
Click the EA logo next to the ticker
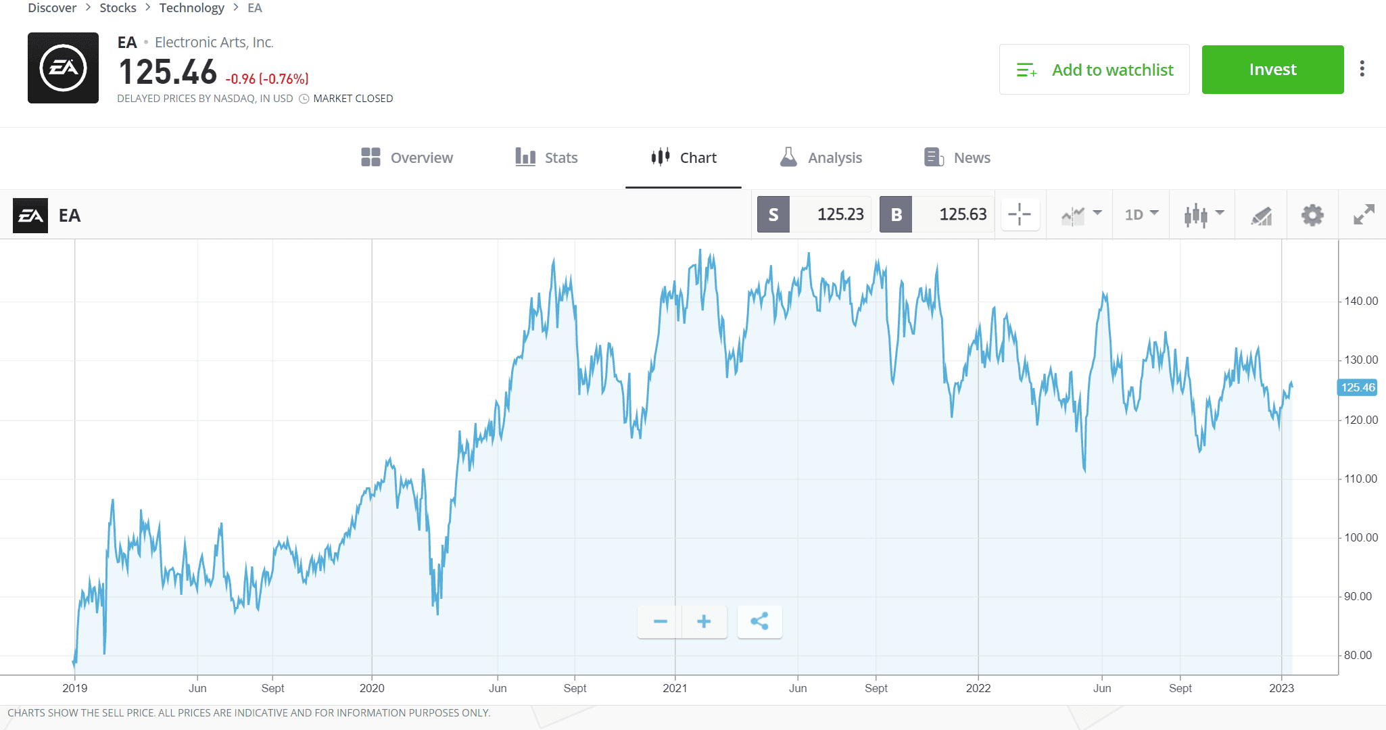tap(63, 68)
